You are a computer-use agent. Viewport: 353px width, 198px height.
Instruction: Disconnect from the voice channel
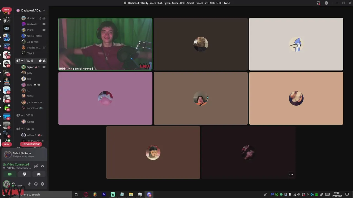[x=42, y=166]
